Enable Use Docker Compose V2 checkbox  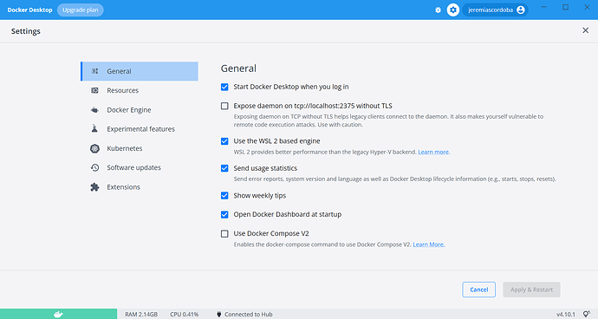(224, 233)
